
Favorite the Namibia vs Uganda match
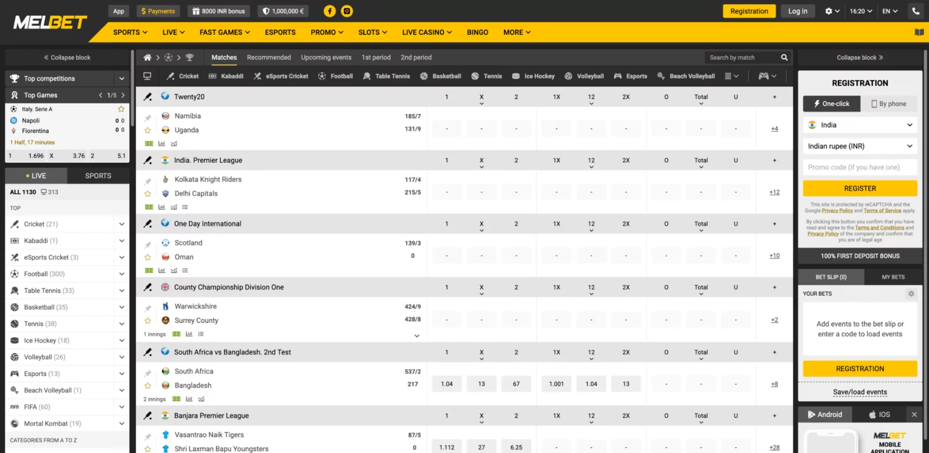pyautogui.click(x=147, y=131)
